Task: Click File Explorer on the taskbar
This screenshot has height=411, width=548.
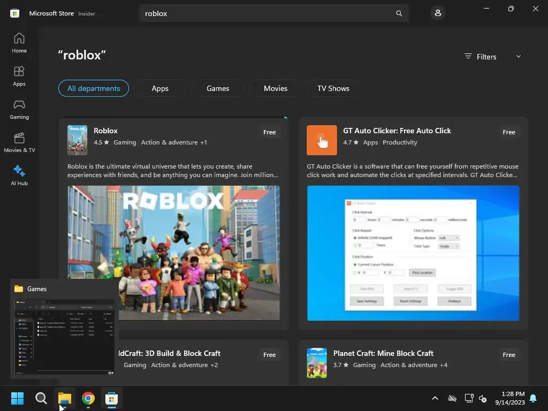Action: pos(65,398)
